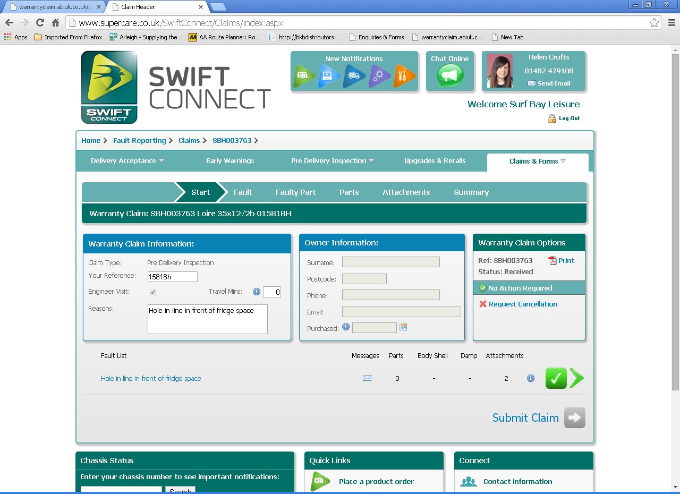680x494 pixels.
Task: Click the green arrow next to the checkmark
Action: pos(577,378)
